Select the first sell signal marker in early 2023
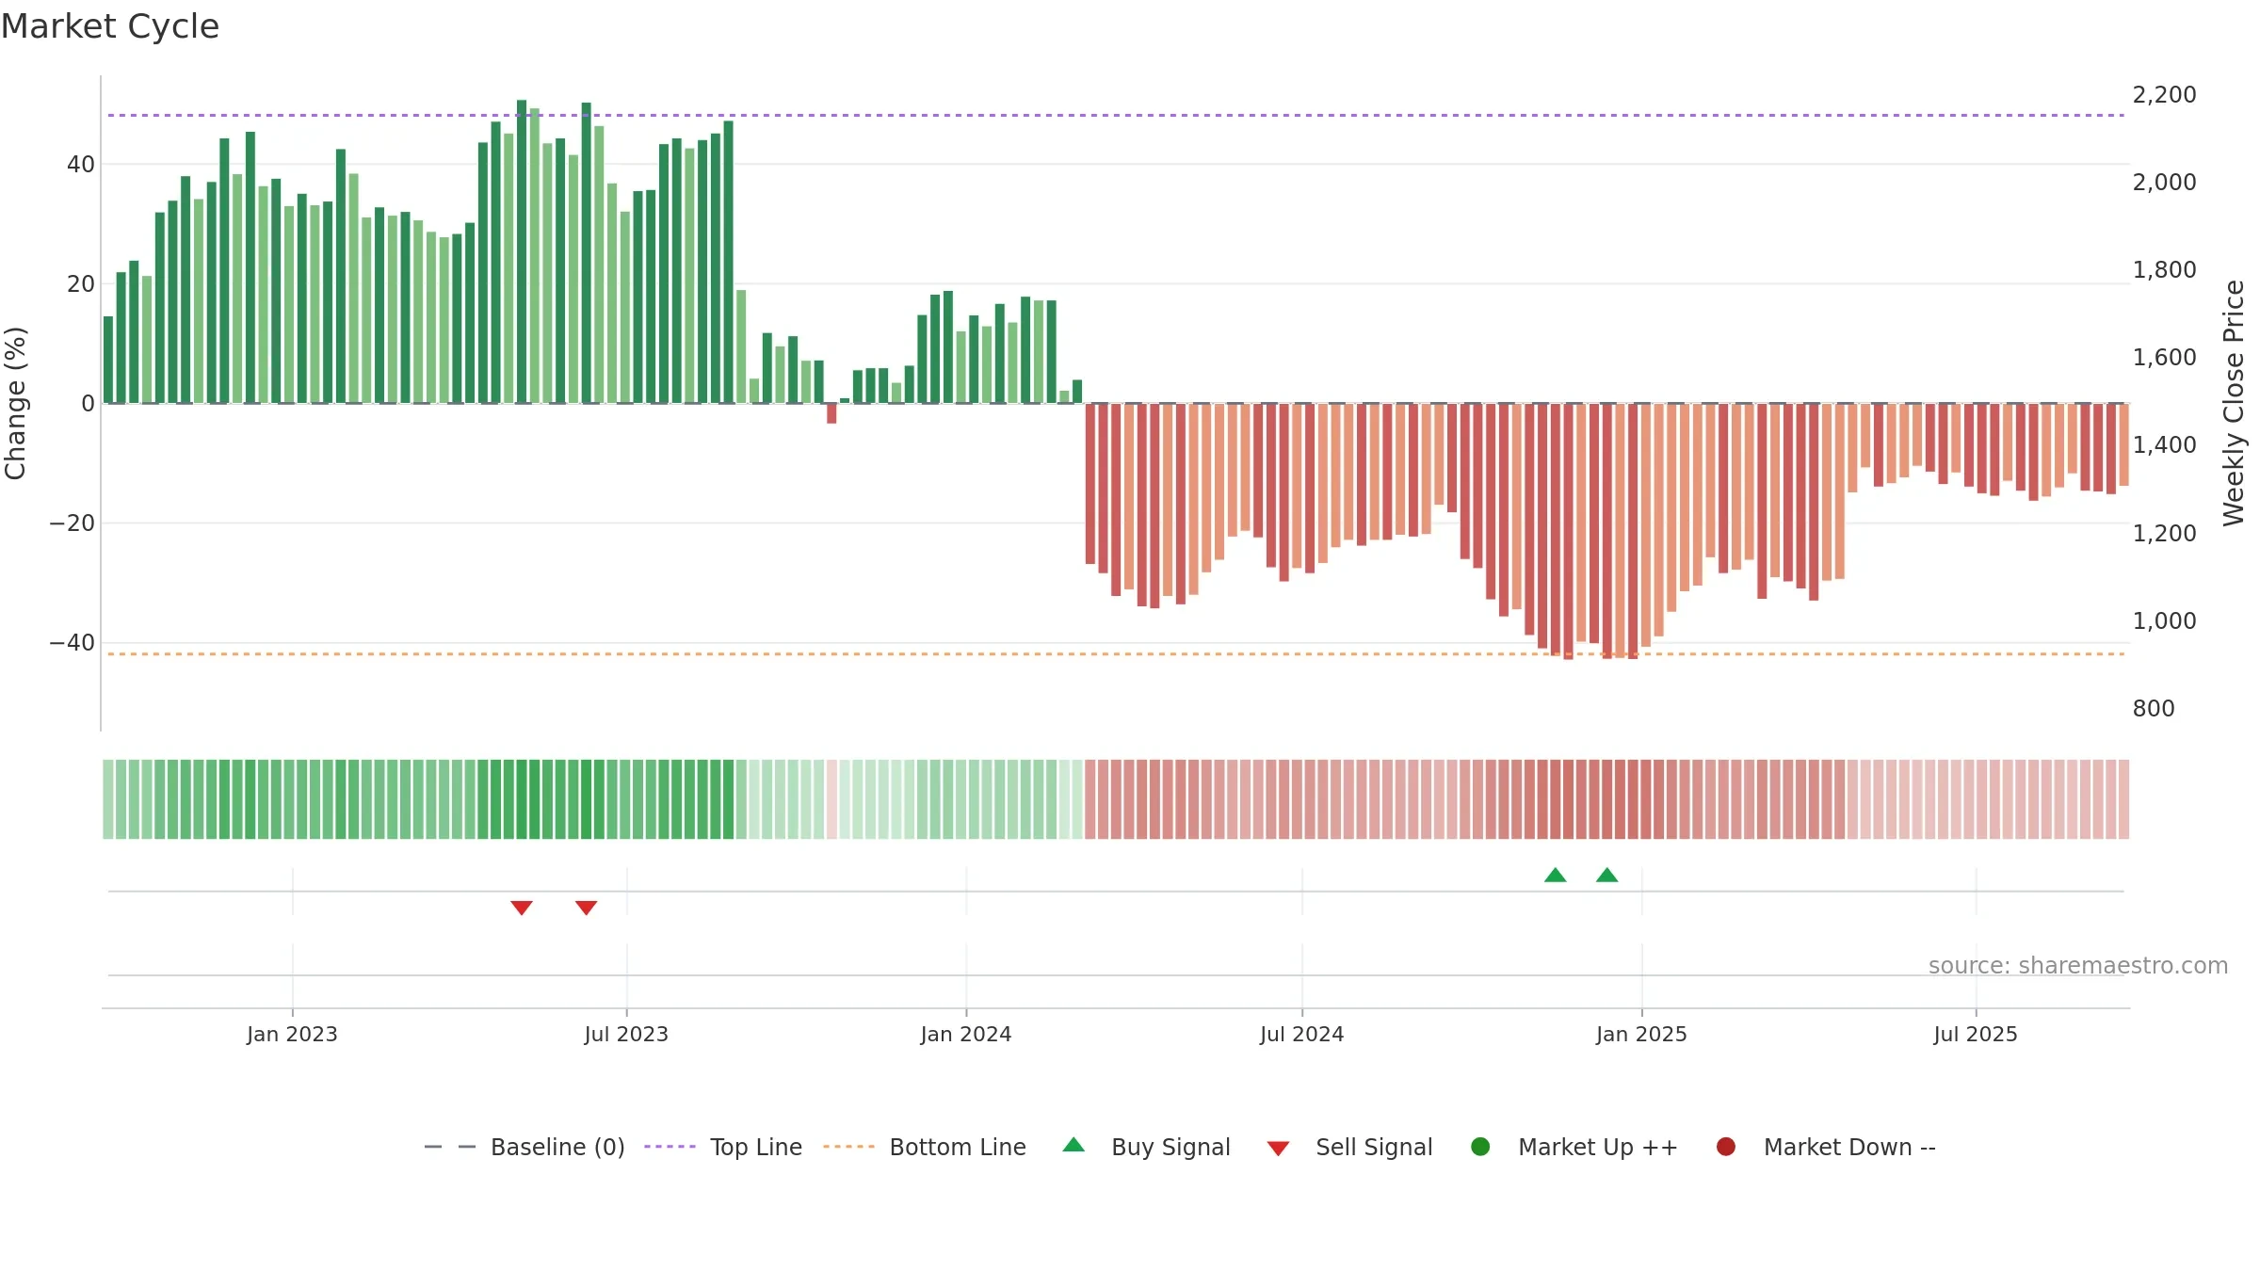 pos(522,908)
